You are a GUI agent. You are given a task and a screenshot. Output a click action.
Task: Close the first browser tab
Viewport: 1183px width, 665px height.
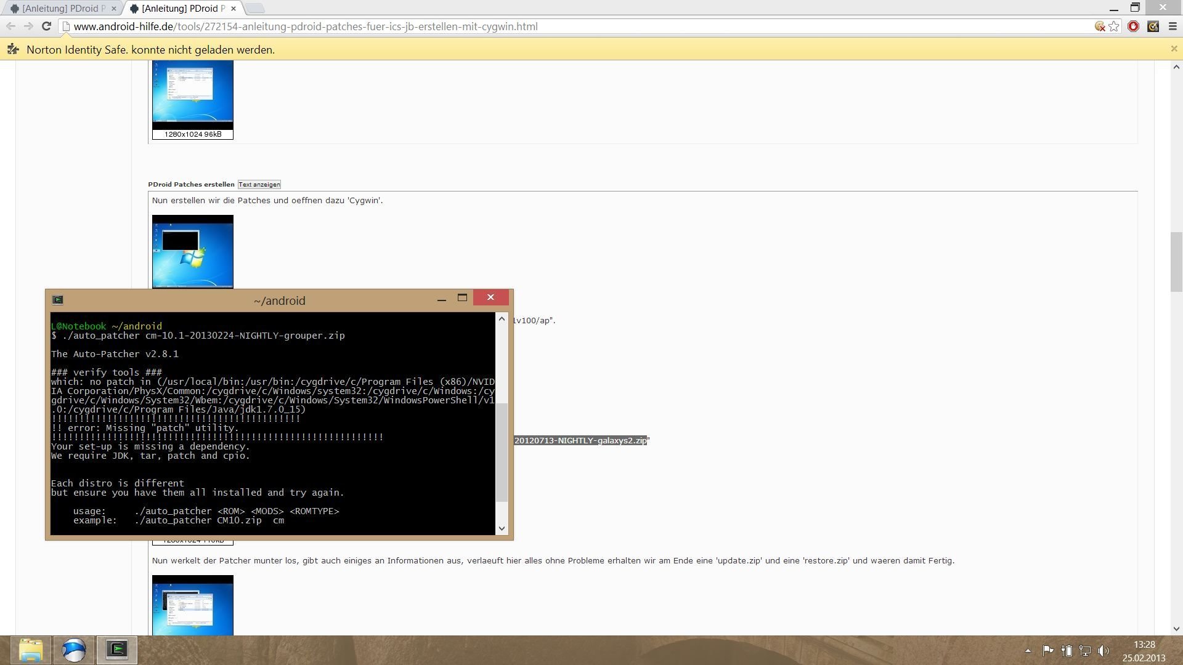tap(113, 9)
